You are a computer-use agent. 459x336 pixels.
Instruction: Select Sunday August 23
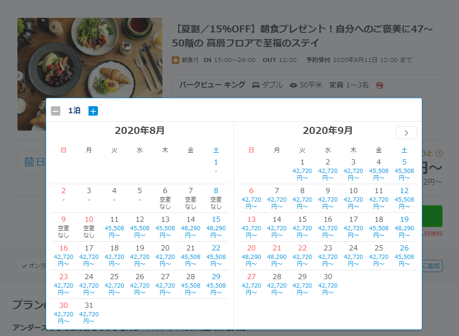[64, 284]
